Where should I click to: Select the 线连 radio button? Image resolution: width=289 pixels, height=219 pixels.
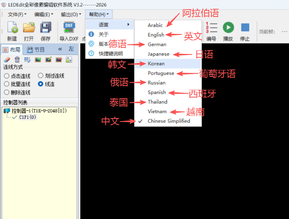[x=41, y=84]
